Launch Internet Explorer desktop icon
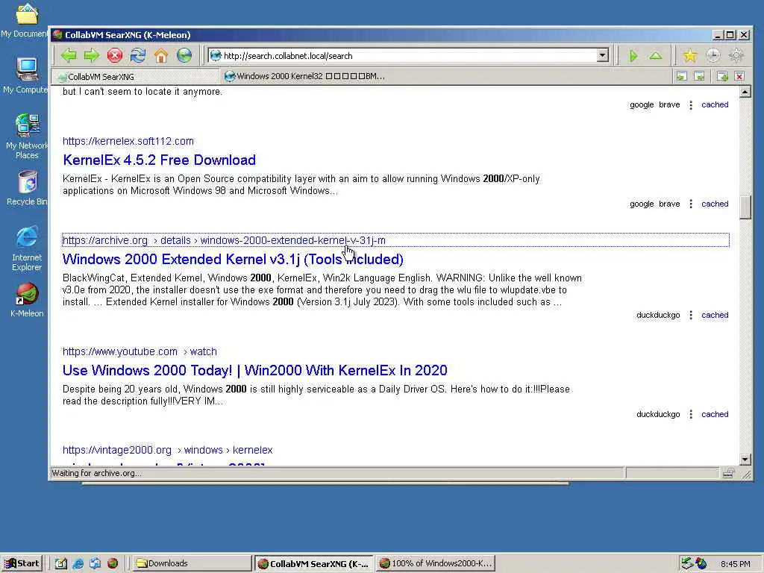This screenshot has height=573, width=764. click(27, 248)
